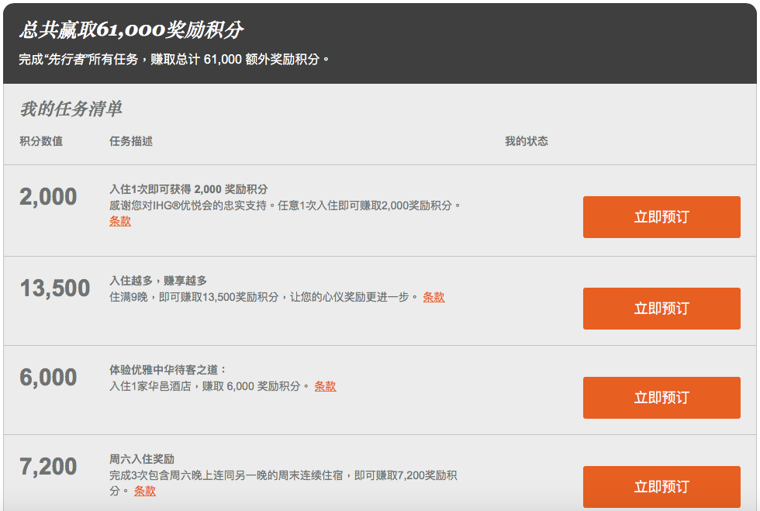
Task: Click the 积分数值 column header
Action: coord(41,141)
